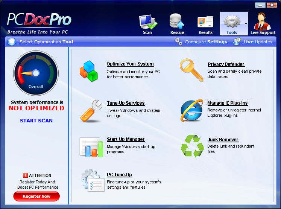Click the red ATTENTION exclamation icon
The width and height of the screenshot is (281, 209).
25,175
